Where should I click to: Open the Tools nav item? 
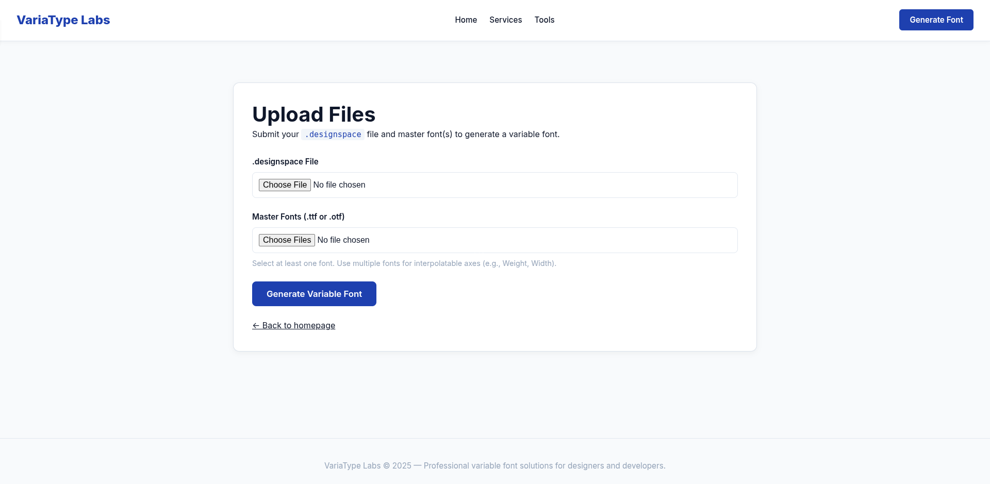[544, 20]
